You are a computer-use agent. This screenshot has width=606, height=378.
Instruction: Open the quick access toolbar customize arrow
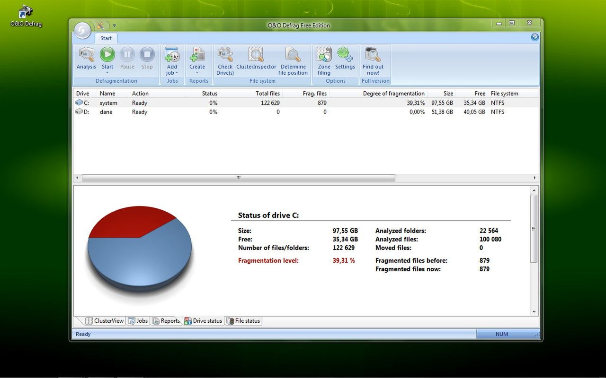click(x=114, y=26)
